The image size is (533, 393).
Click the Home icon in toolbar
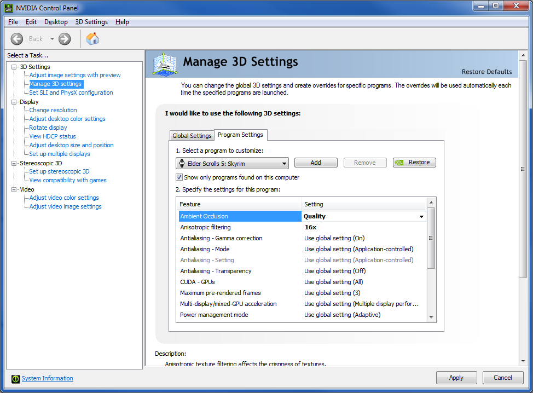coord(92,39)
